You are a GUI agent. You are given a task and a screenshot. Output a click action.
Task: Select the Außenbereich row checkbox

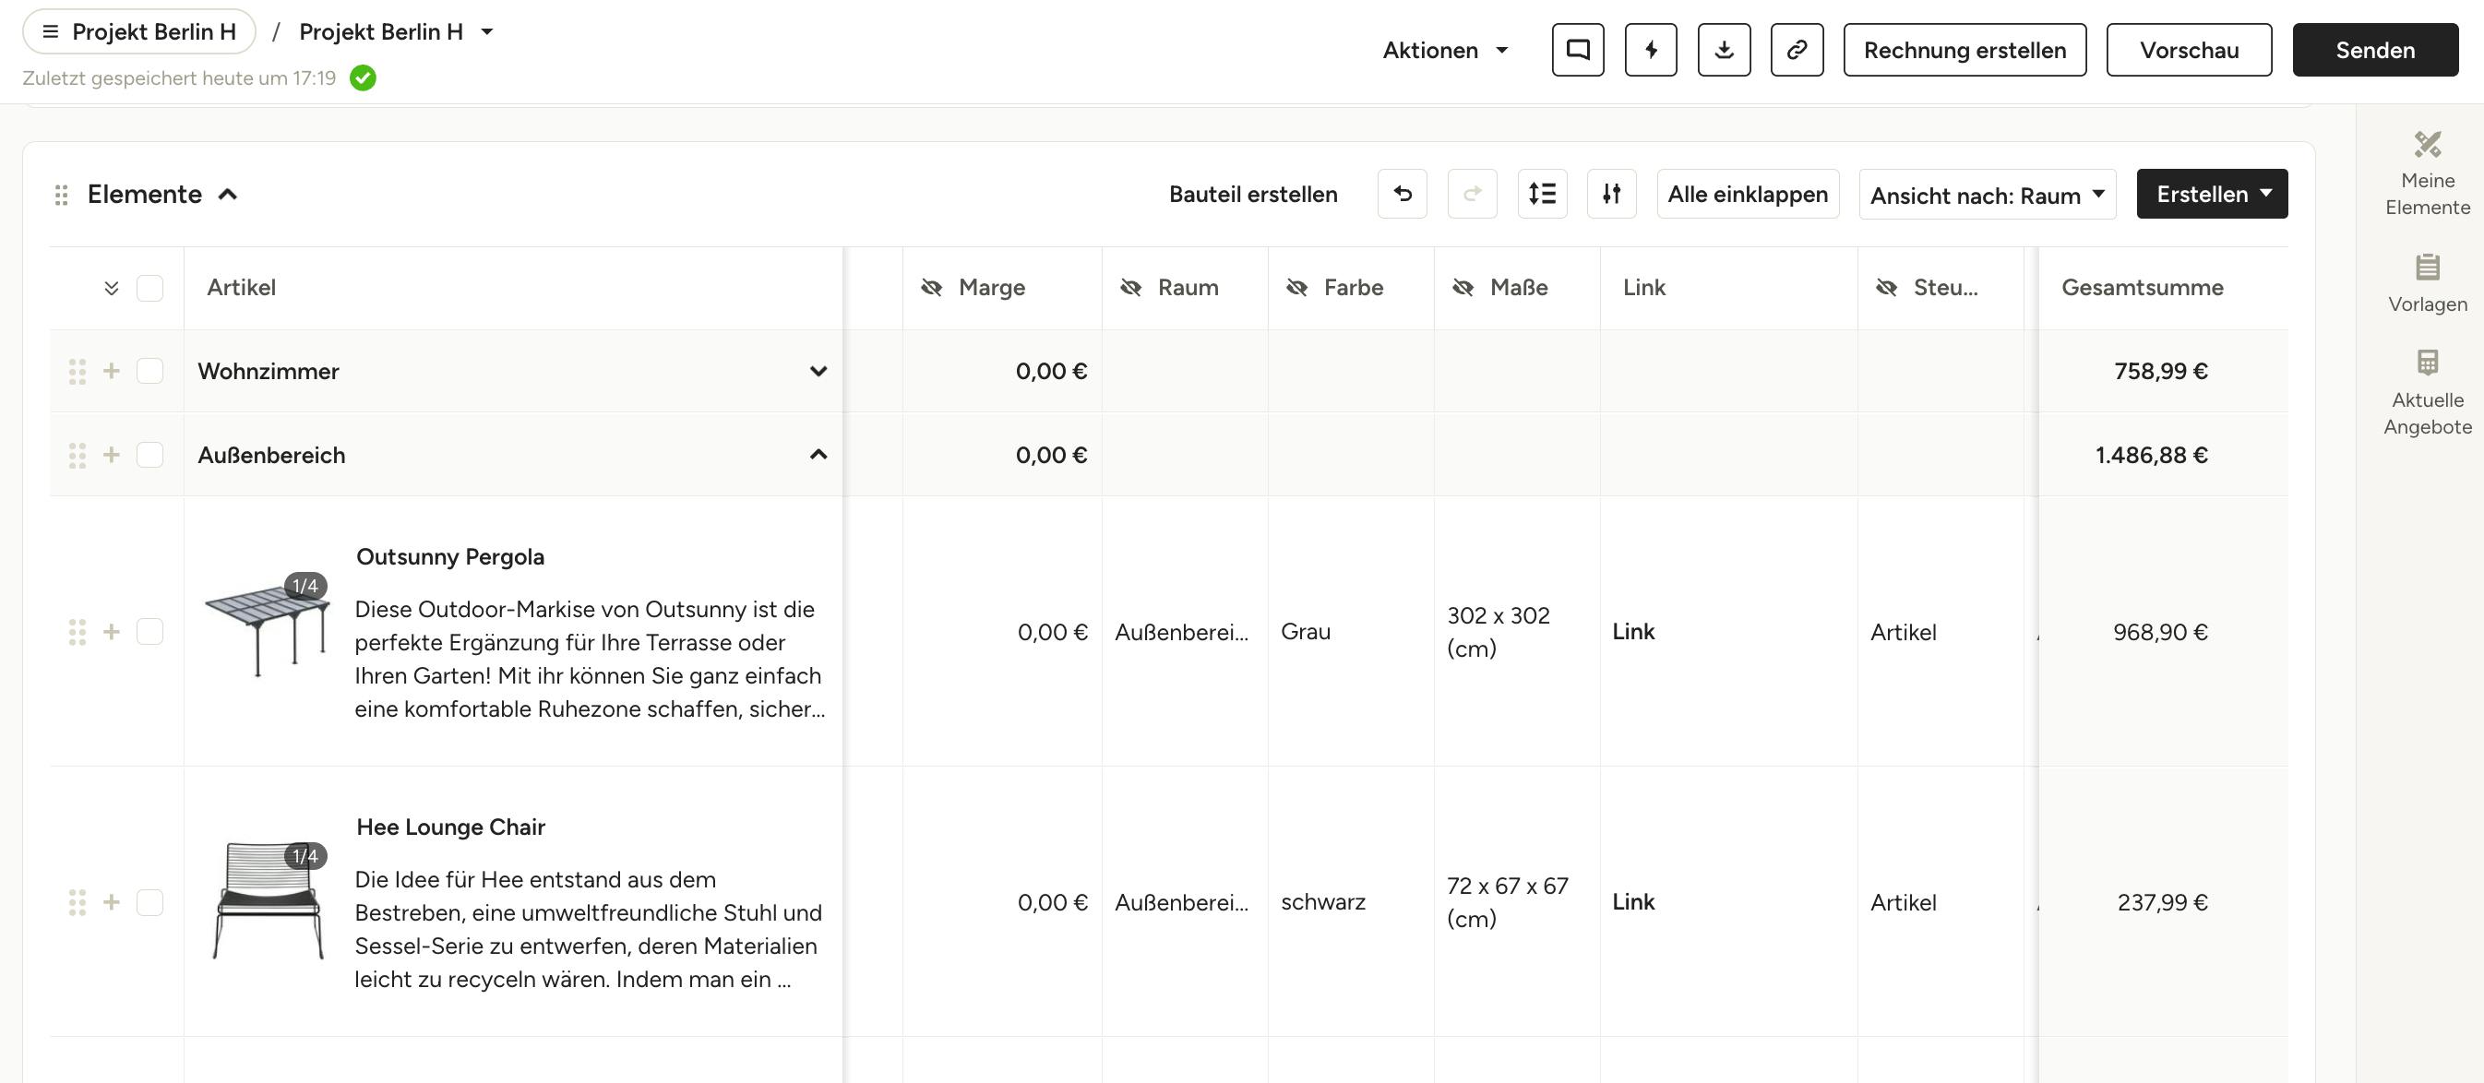coord(150,455)
